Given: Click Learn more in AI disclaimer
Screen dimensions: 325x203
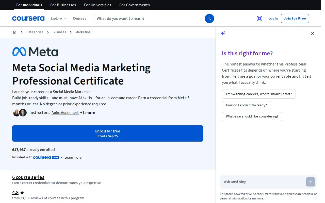Looking at the screenshot, I should (x=256, y=199).
